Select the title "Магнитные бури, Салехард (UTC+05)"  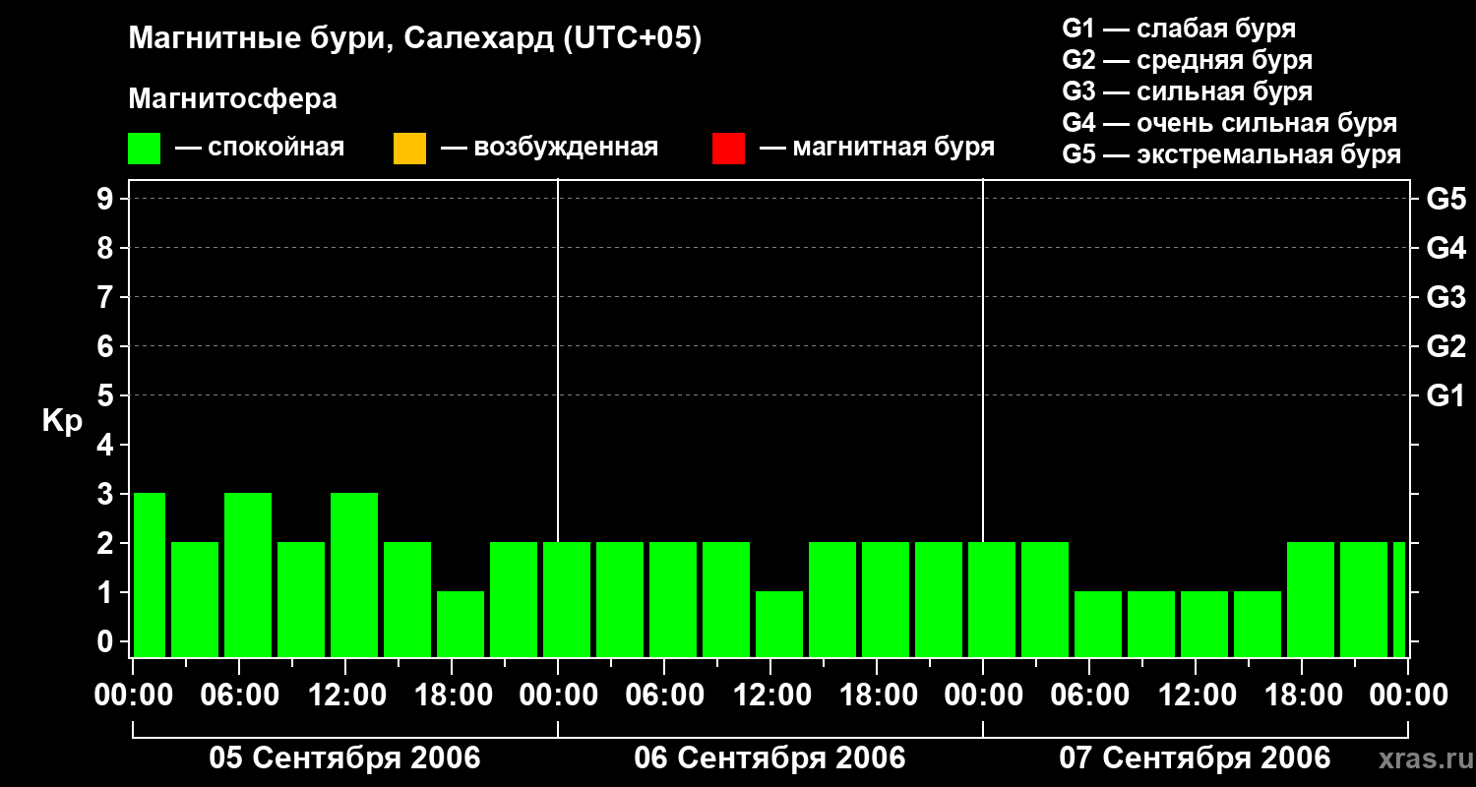[x=415, y=39]
